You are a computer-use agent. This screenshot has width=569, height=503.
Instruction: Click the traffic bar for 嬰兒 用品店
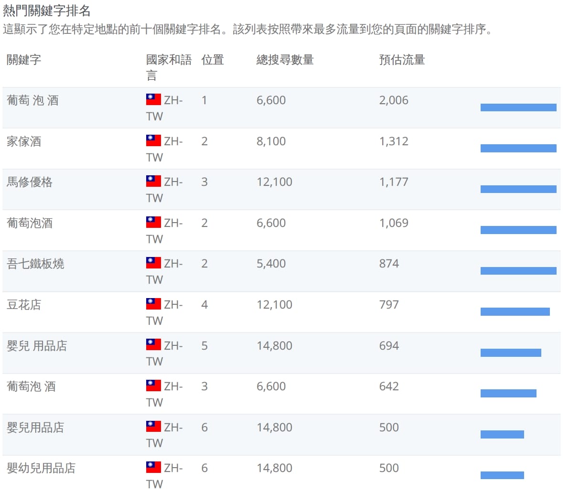pyautogui.click(x=511, y=353)
